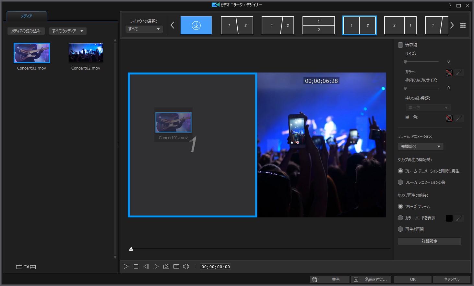Click the black color board swatch

pyautogui.click(x=449, y=218)
